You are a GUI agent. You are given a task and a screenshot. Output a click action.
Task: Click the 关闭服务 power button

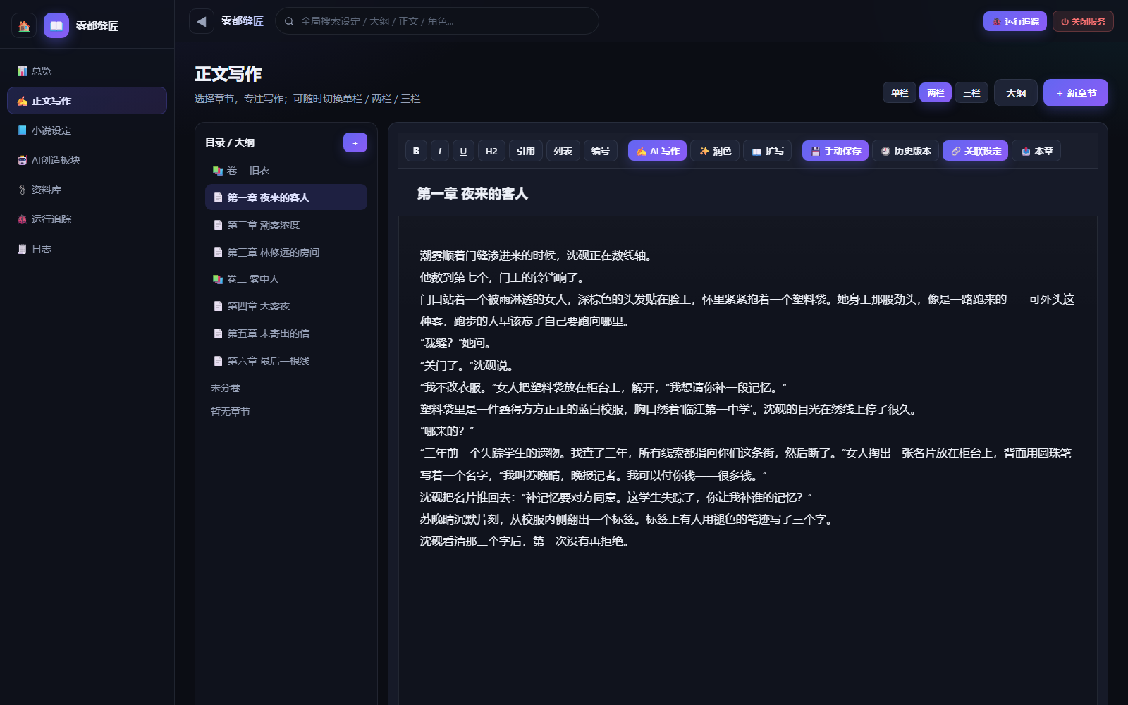tap(1083, 21)
